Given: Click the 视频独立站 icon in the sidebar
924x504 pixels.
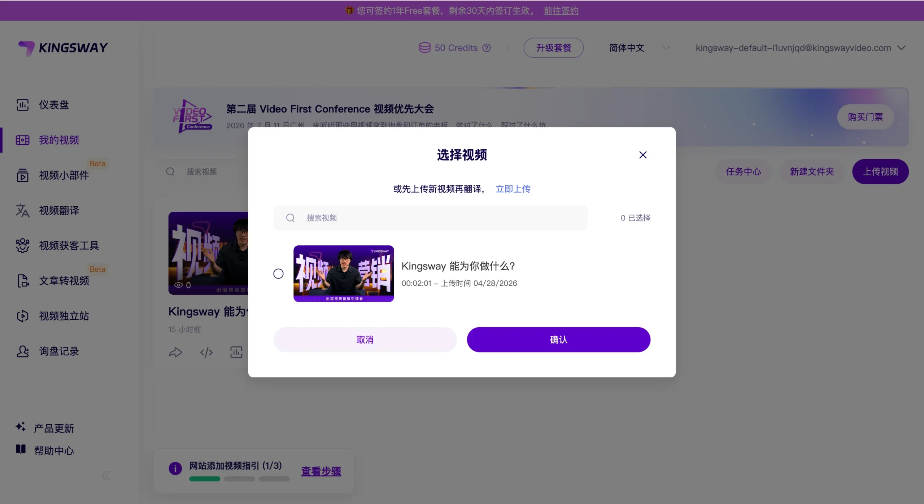Looking at the screenshot, I should point(22,316).
